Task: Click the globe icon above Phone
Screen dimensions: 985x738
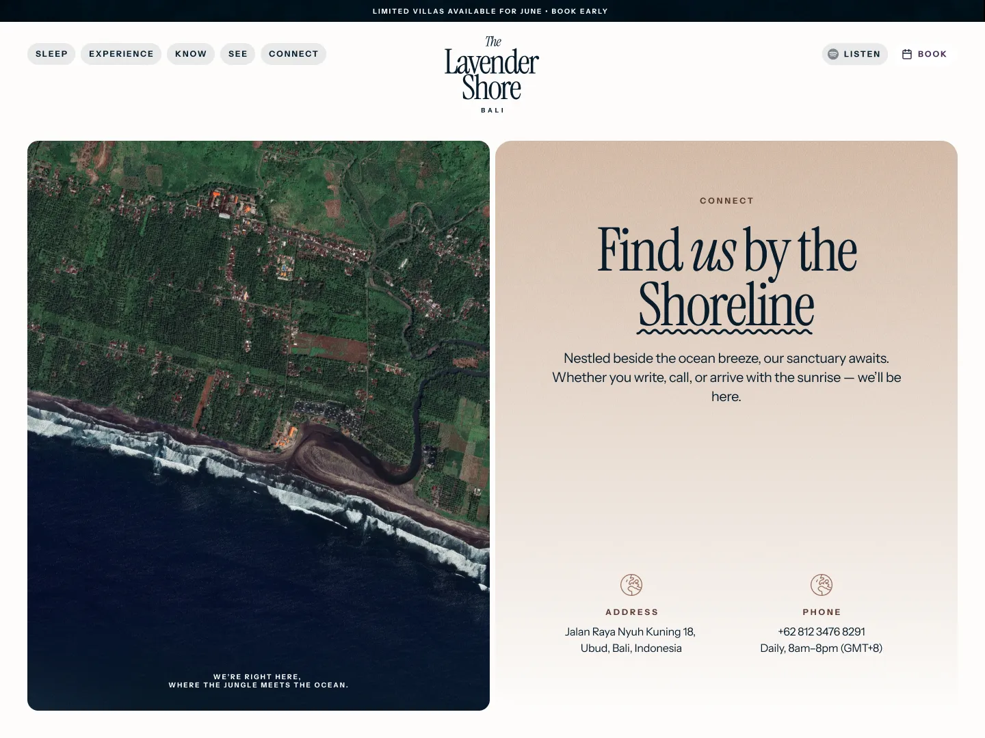Action: [x=822, y=585]
